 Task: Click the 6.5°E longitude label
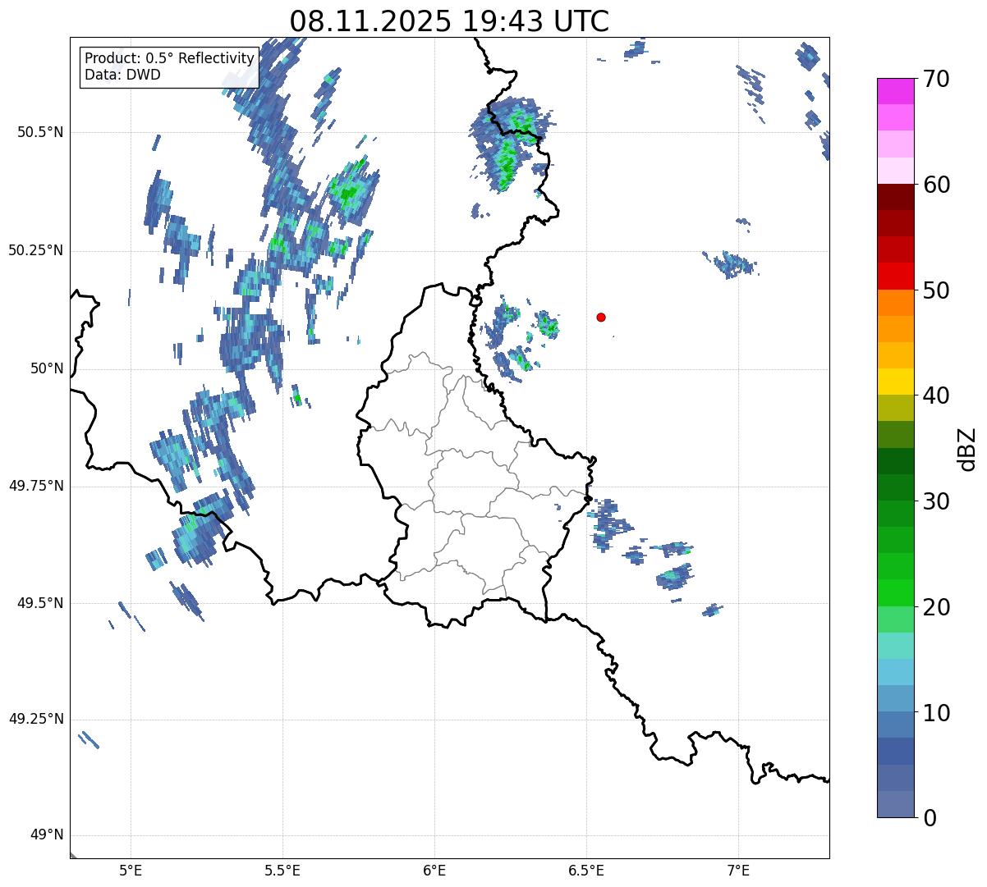[x=586, y=870]
